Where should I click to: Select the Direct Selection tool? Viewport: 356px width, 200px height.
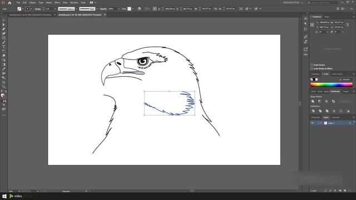pos(4,24)
